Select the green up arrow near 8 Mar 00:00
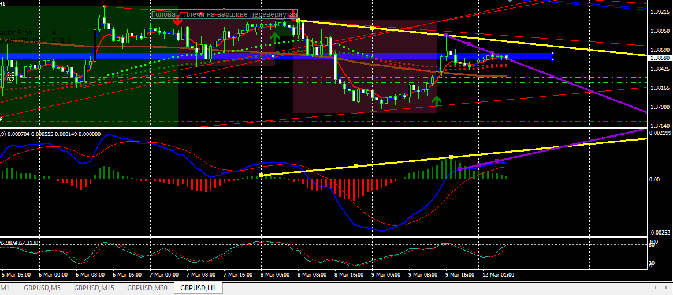The height and width of the screenshot is (295, 673). pos(275,37)
